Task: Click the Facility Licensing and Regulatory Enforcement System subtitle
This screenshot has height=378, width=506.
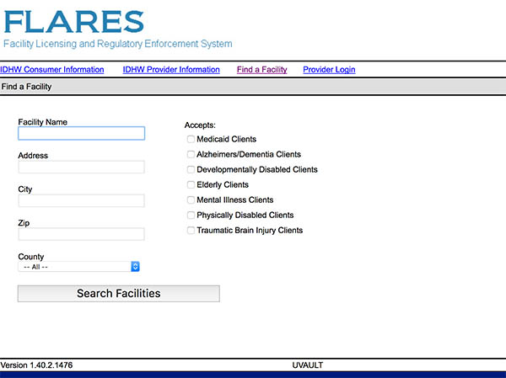Action: pos(118,44)
